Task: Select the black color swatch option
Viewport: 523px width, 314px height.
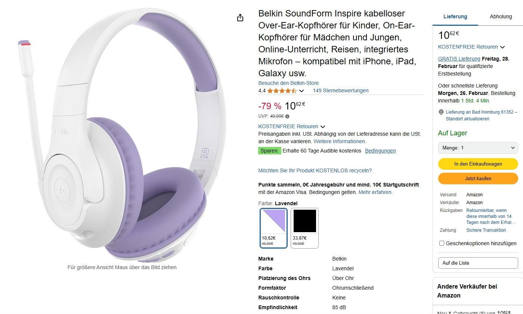Action: coord(304,228)
